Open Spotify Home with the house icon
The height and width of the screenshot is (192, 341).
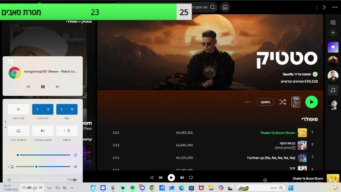coord(225,7)
